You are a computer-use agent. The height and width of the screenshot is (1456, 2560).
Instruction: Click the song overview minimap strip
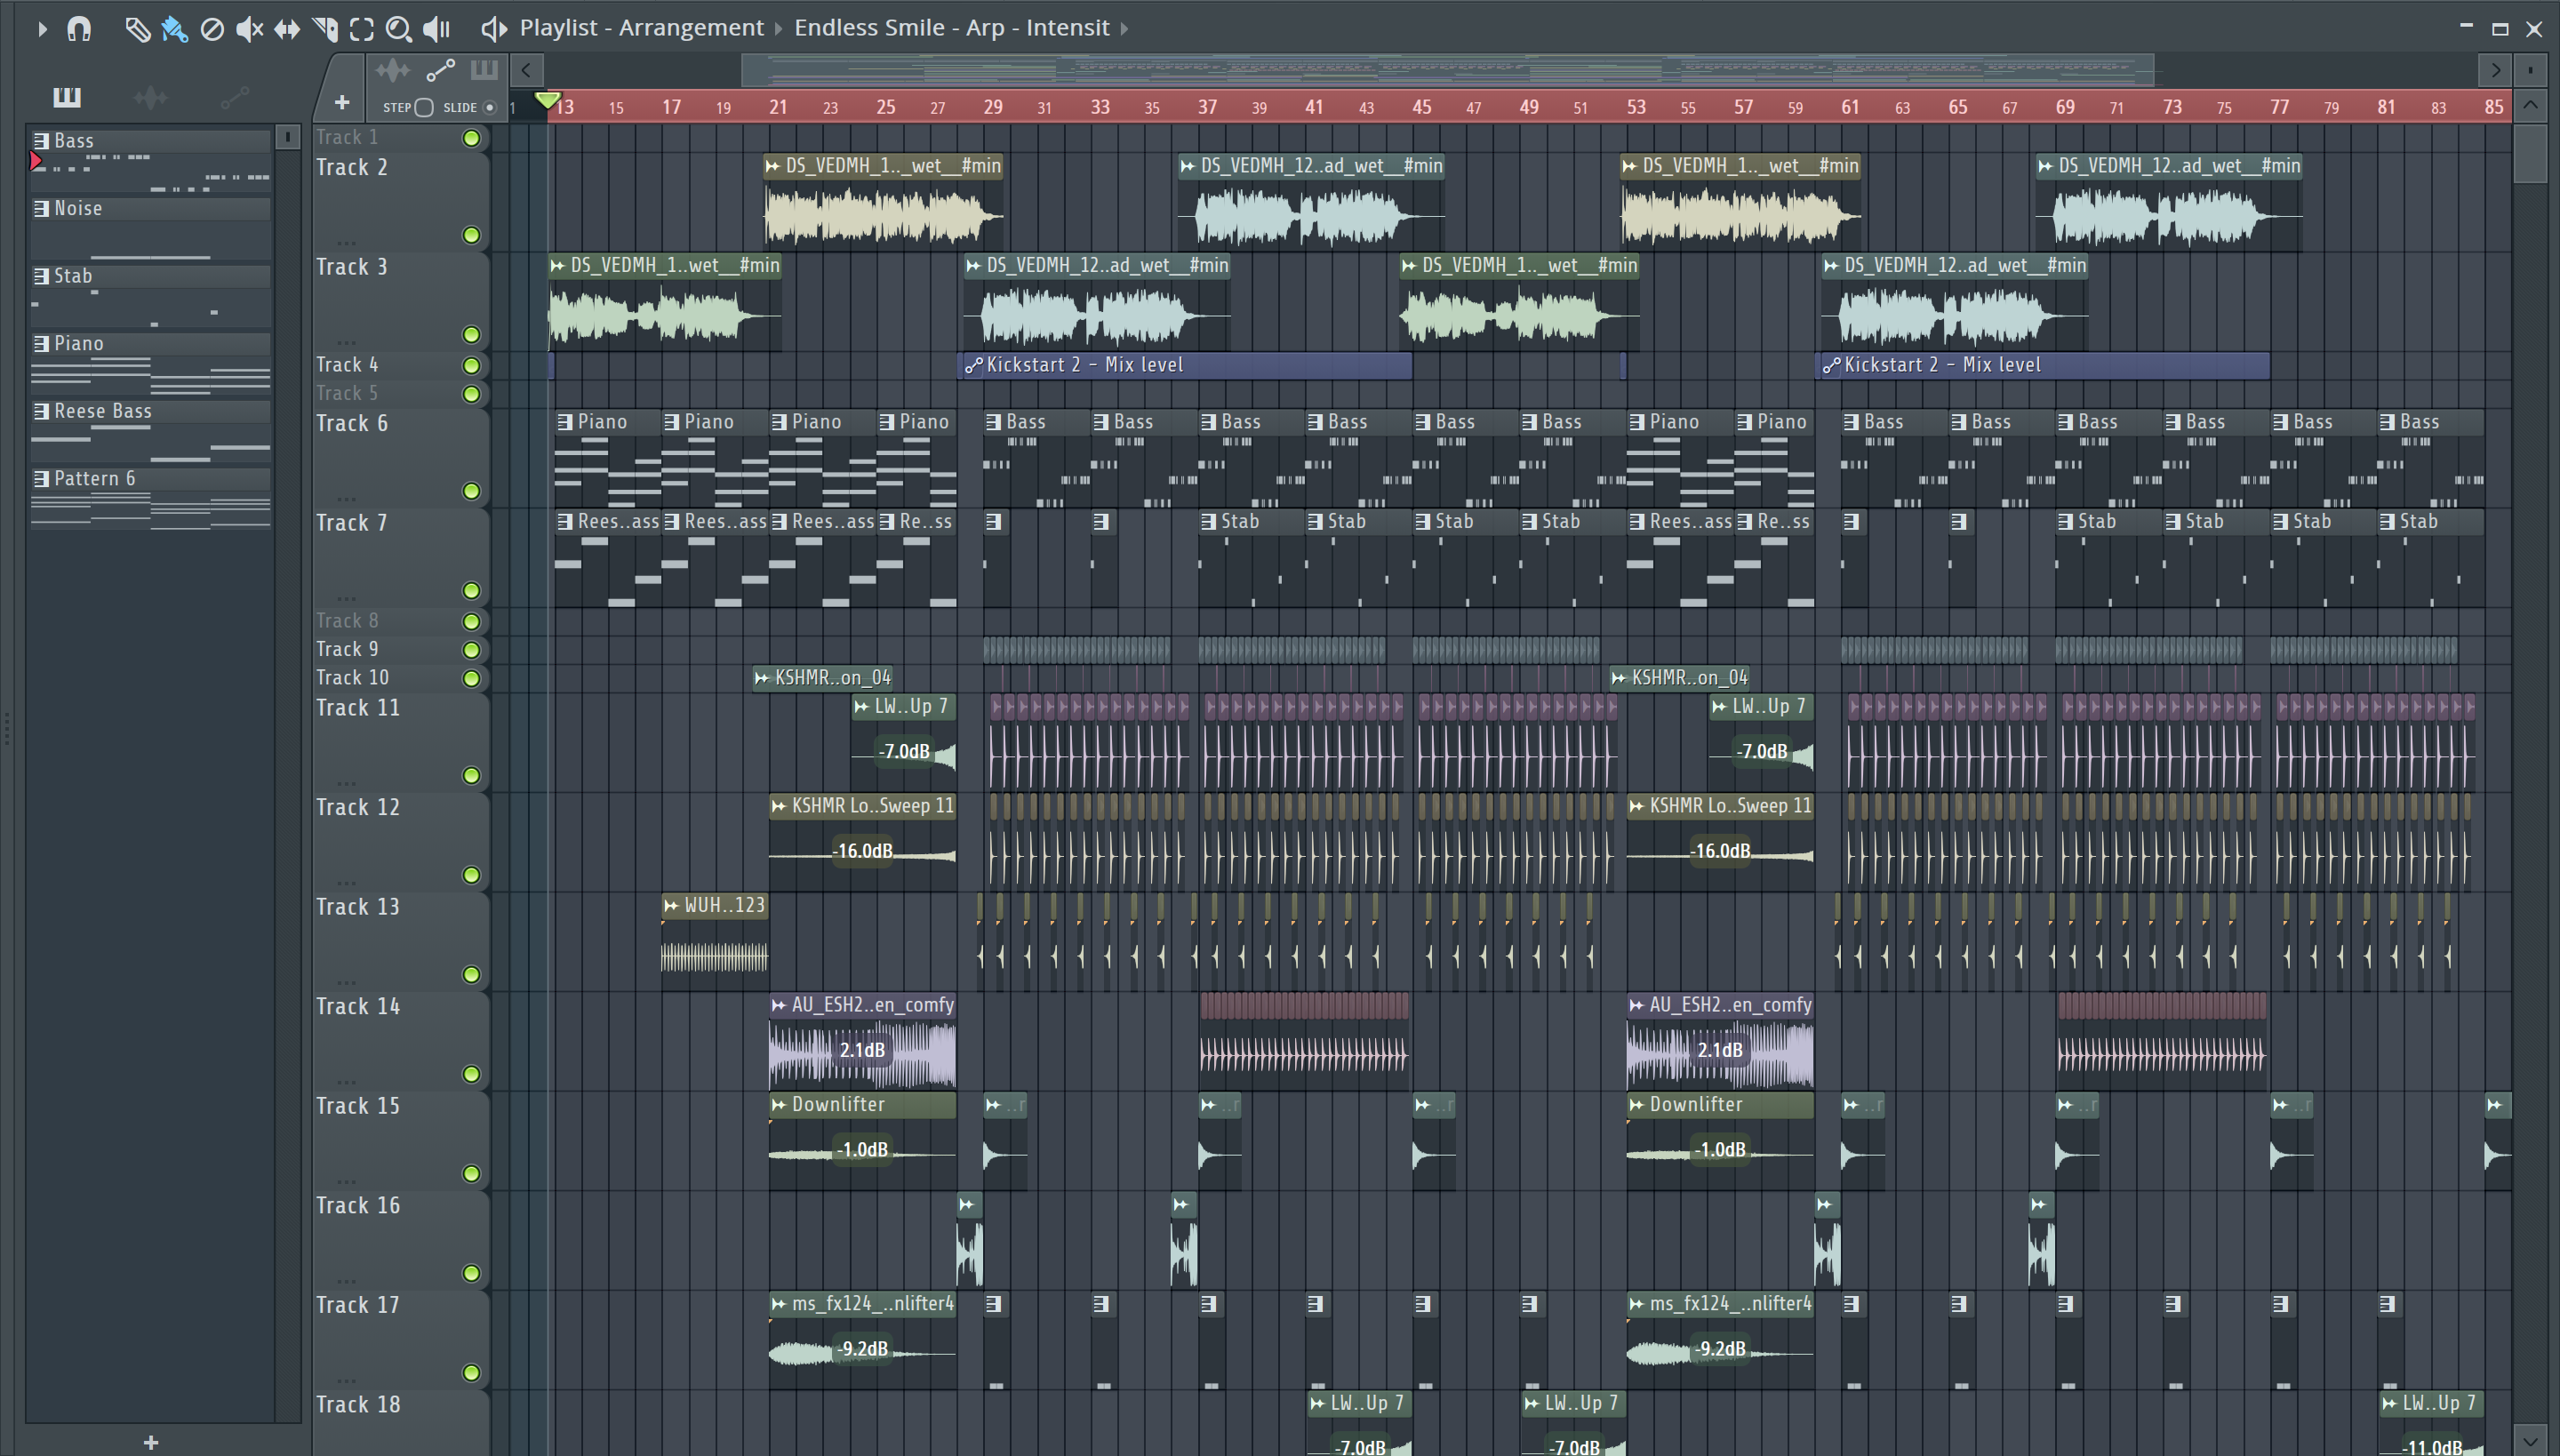tap(1447, 70)
